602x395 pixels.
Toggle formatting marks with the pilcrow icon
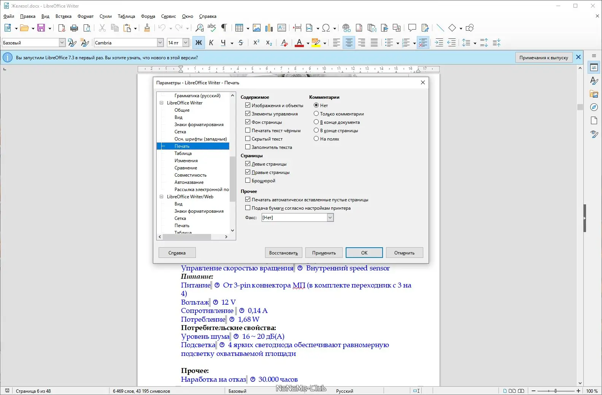[x=224, y=28]
